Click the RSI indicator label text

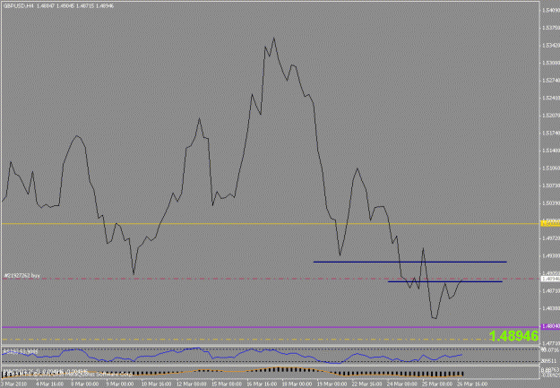coord(21,351)
